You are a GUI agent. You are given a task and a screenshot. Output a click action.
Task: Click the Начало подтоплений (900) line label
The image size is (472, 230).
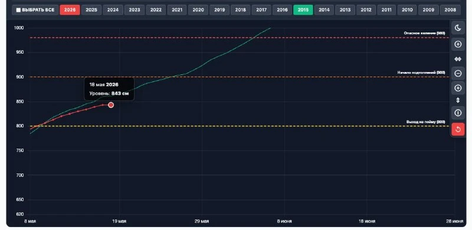[x=421, y=73]
